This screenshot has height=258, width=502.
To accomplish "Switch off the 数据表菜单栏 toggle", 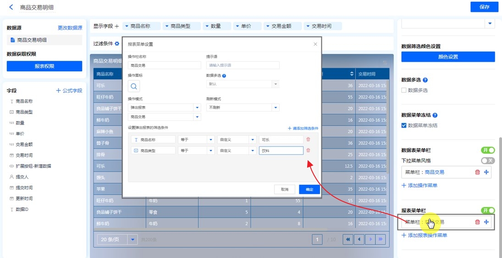I will pos(488,150).
